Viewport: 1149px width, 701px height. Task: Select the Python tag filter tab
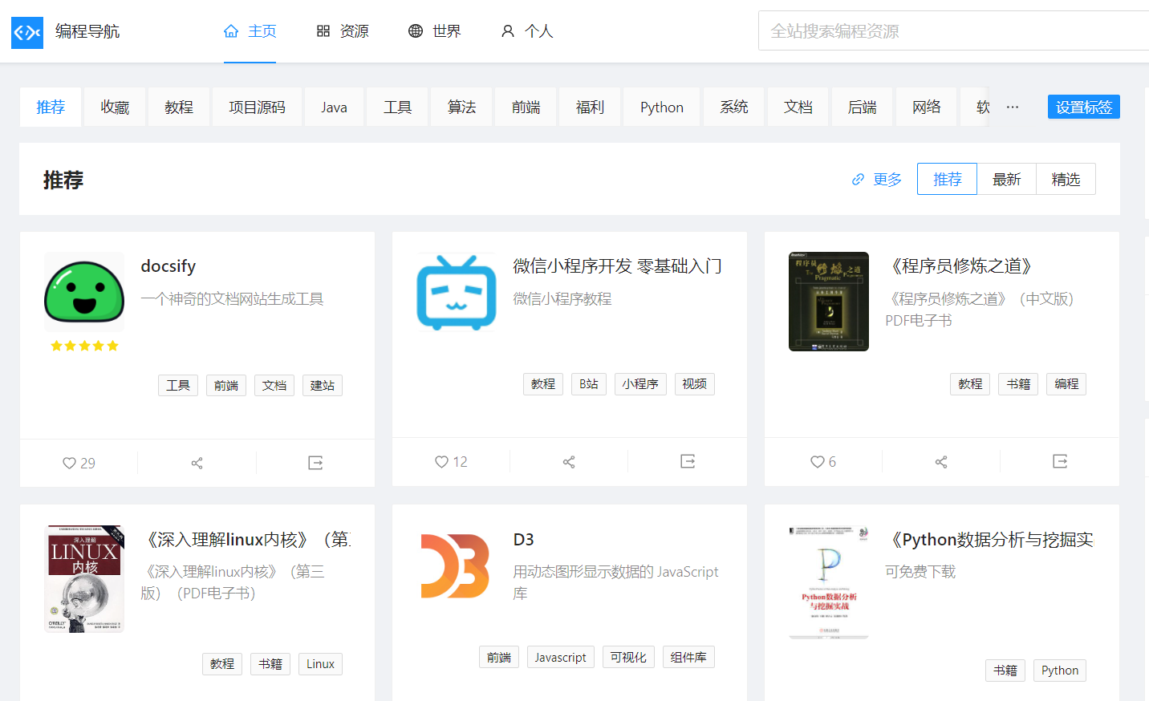(x=661, y=107)
